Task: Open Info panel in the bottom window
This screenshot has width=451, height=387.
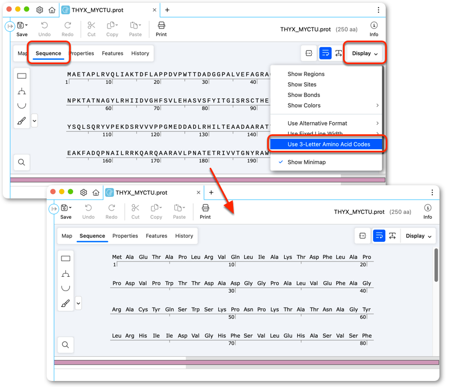Action: coord(427,212)
